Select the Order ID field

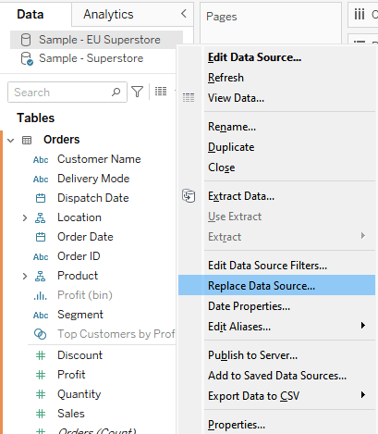click(x=79, y=256)
